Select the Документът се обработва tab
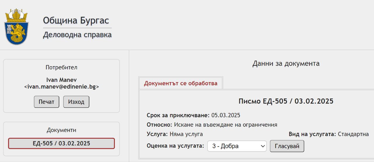374x162 pixels. 181,83
